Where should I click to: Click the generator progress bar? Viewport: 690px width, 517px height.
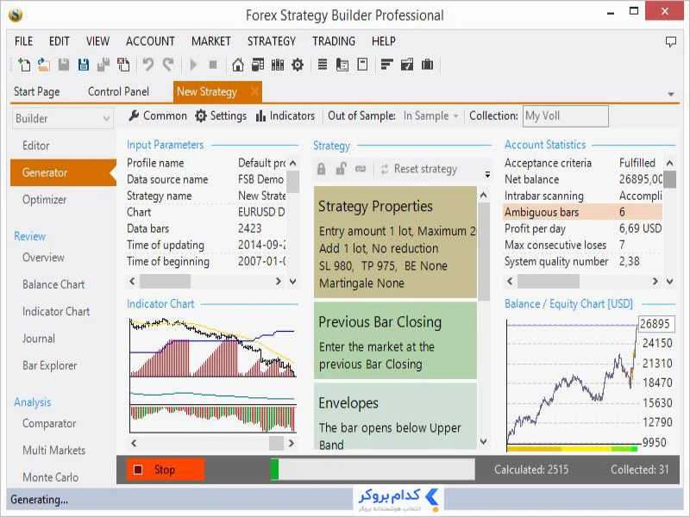point(373,469)
